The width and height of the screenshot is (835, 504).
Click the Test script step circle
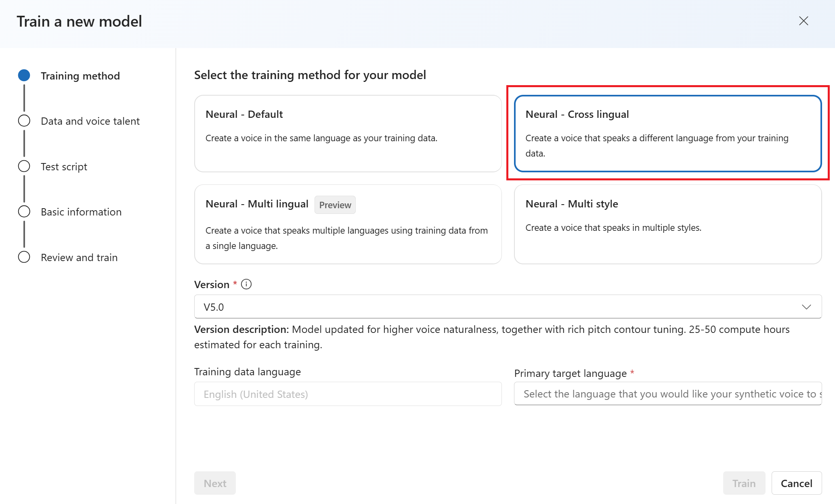24,166
